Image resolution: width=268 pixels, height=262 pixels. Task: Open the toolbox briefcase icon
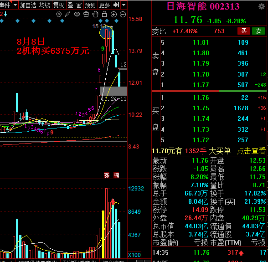[86, 14]
